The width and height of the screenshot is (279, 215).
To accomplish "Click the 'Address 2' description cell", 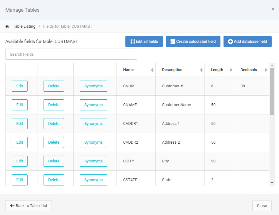I will pos(180,142).
